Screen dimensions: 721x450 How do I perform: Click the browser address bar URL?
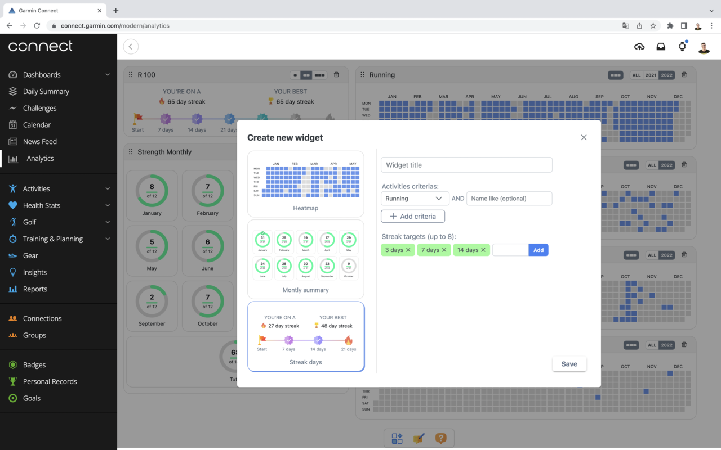pos(115,26)
